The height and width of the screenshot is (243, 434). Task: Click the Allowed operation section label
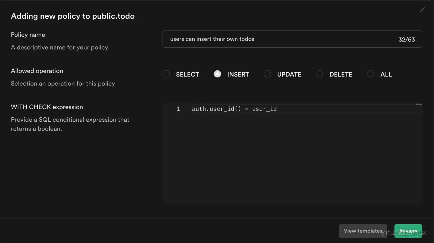(x=37, y=71)
